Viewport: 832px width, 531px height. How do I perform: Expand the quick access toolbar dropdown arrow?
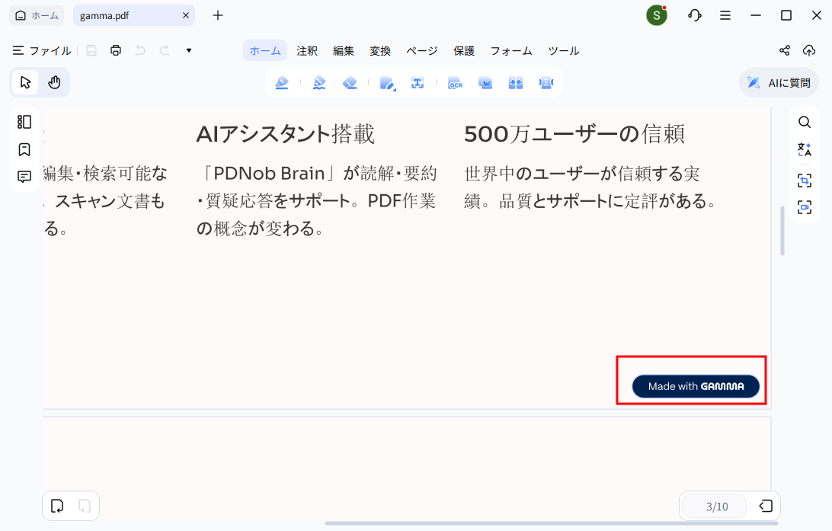click(x=189, y=51)
